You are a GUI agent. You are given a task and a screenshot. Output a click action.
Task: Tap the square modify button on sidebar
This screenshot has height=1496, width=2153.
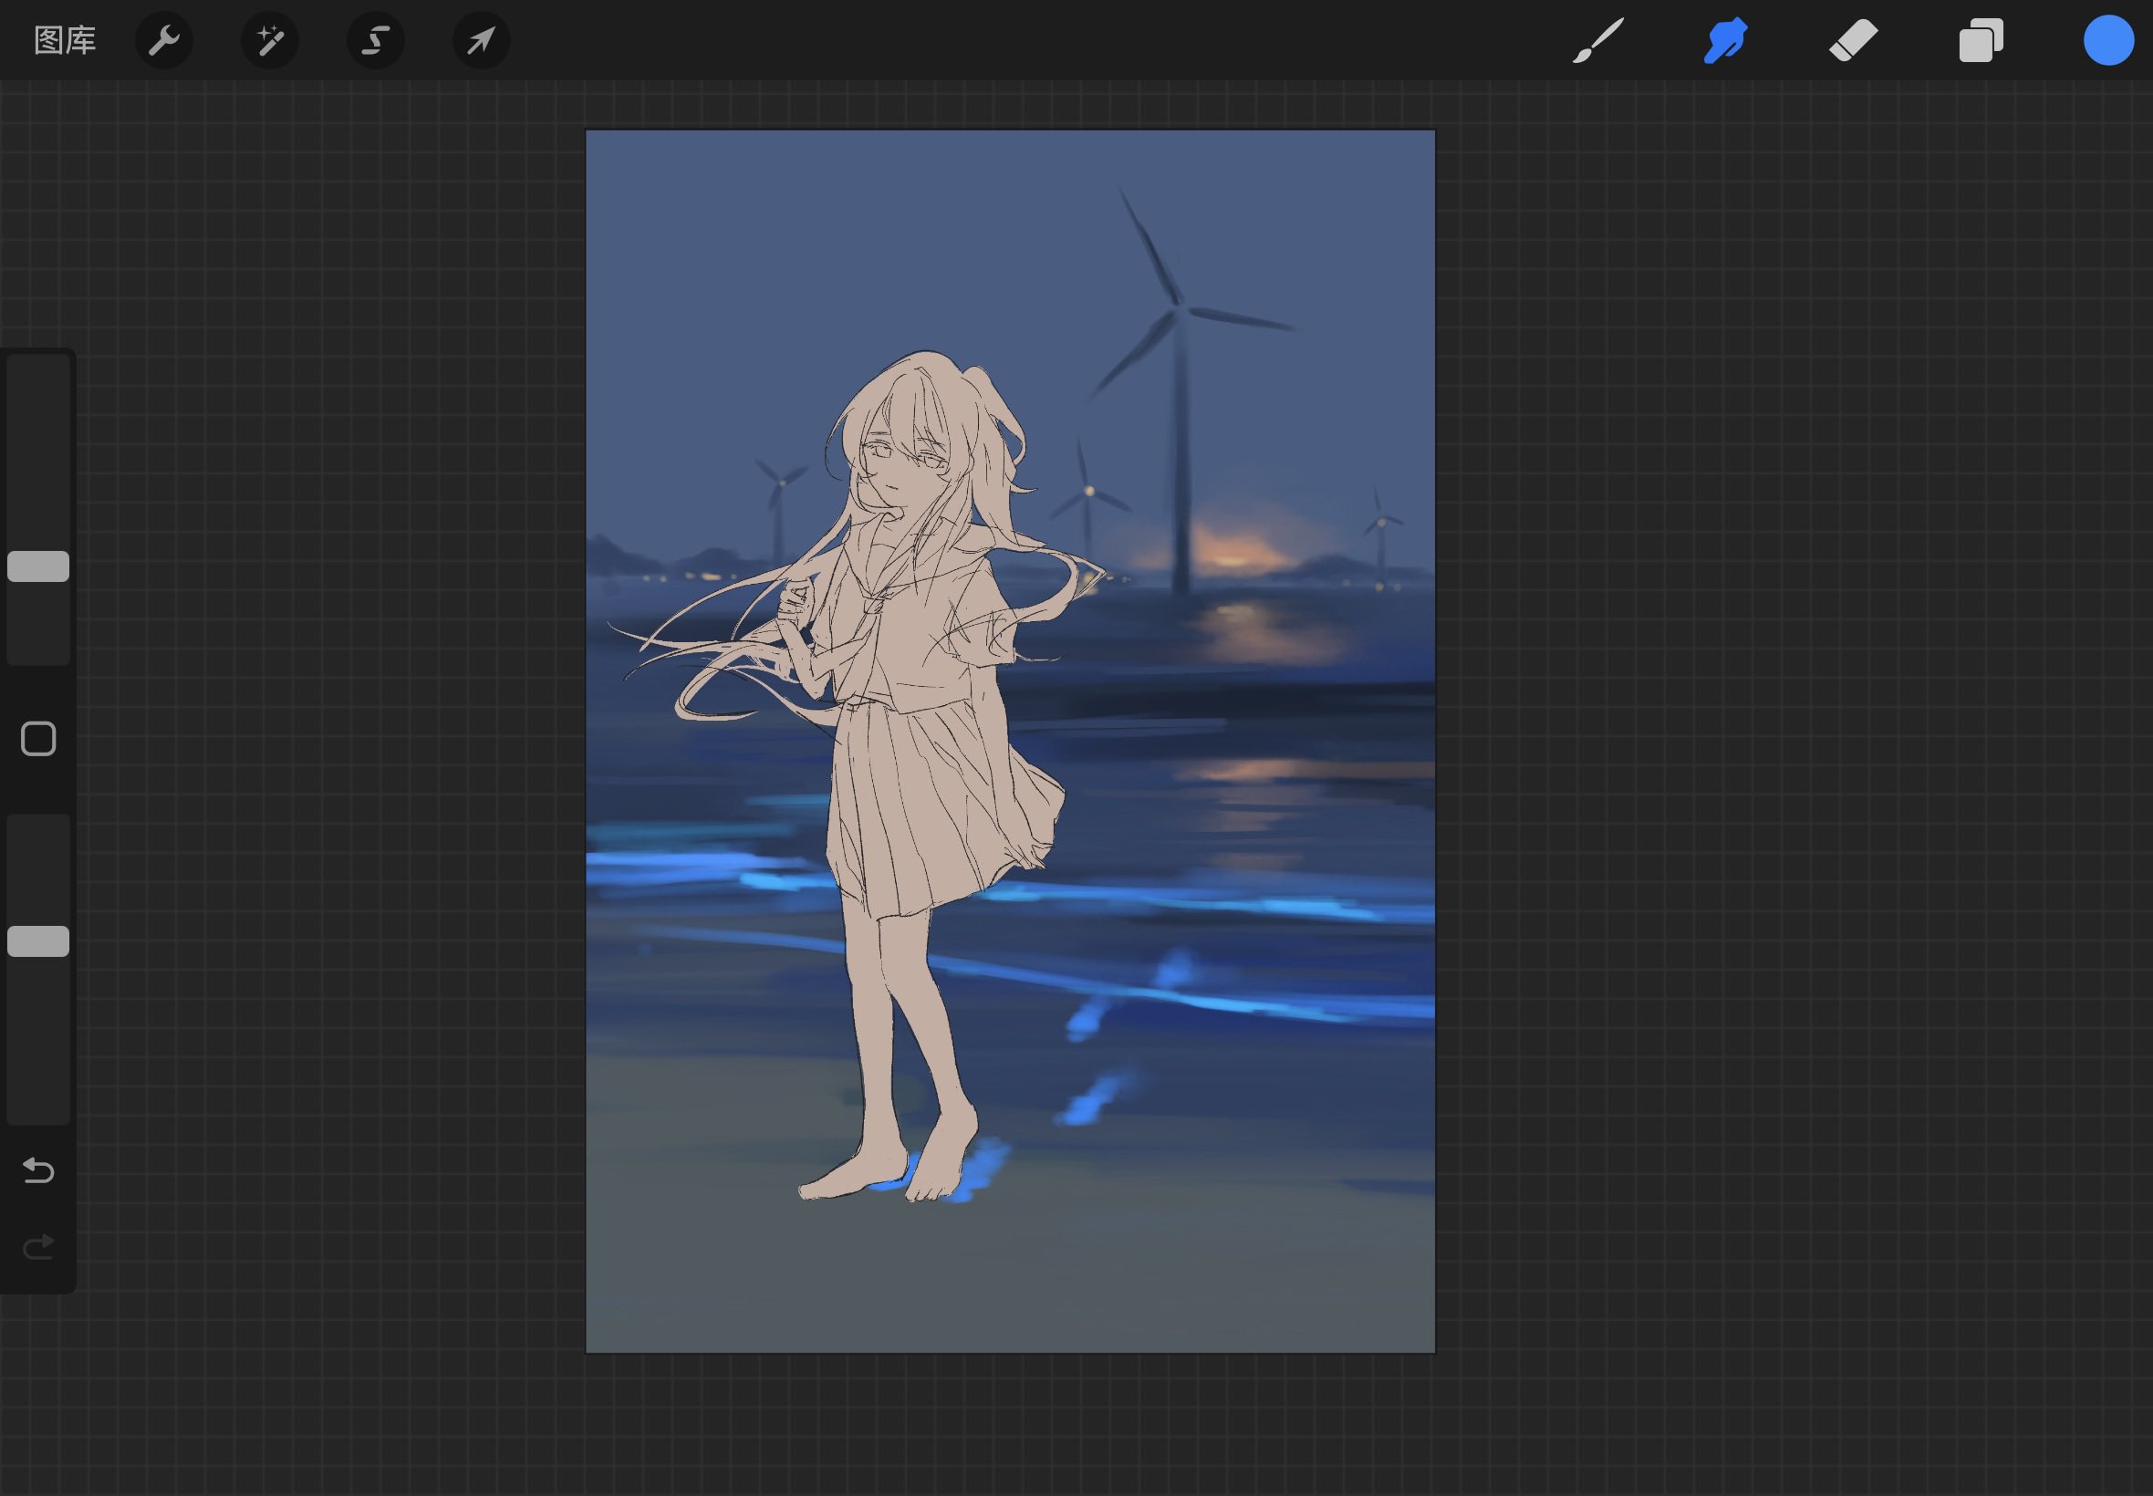click(38, 739)
